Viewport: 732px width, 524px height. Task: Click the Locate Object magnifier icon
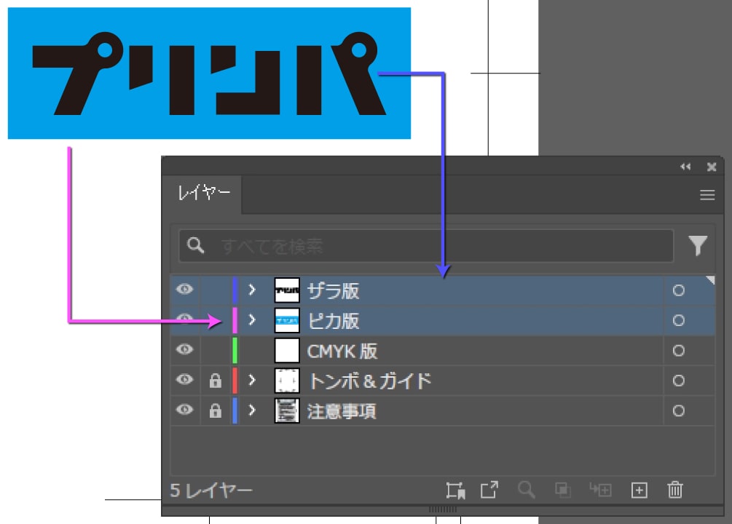tap(526, 491)
